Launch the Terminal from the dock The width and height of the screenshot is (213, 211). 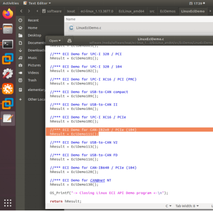click(x=8, y=44)
